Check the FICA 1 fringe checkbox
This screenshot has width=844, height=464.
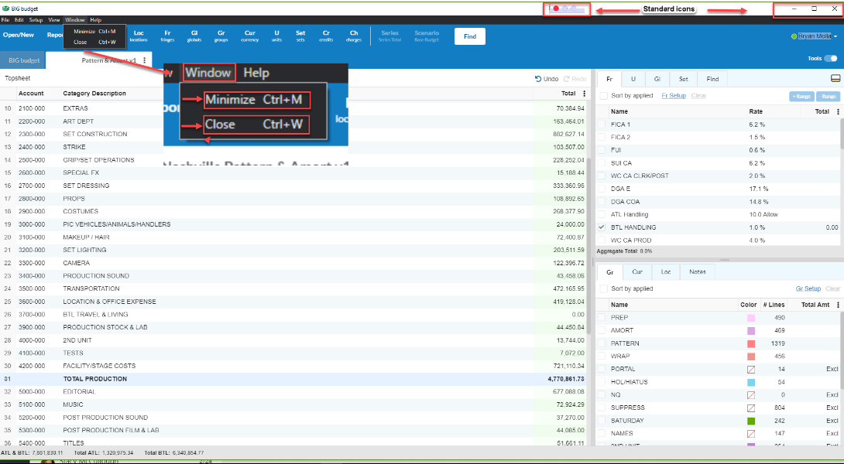(x=602, y=125)
